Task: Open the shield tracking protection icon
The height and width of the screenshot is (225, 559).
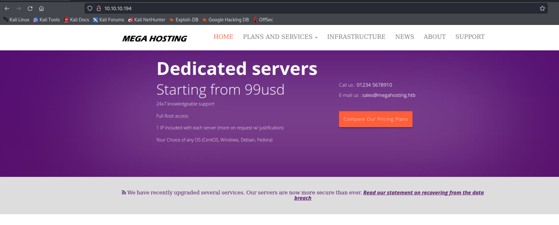Action: (90, 9)
